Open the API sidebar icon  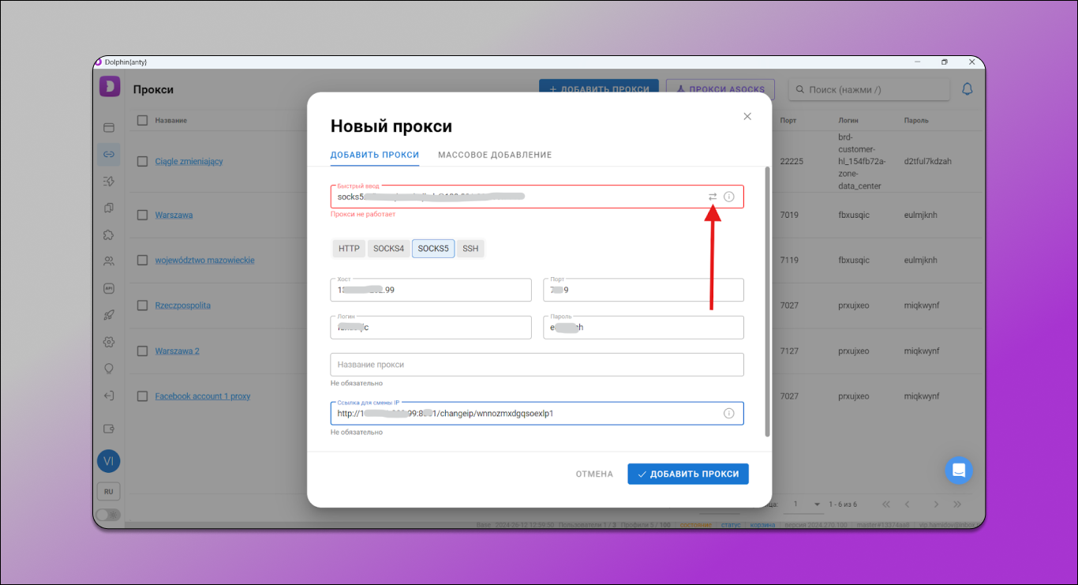point(109,288)
